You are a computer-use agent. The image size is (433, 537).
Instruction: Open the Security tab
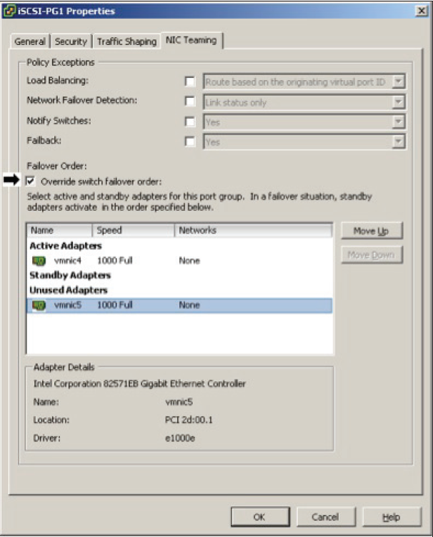71,41
